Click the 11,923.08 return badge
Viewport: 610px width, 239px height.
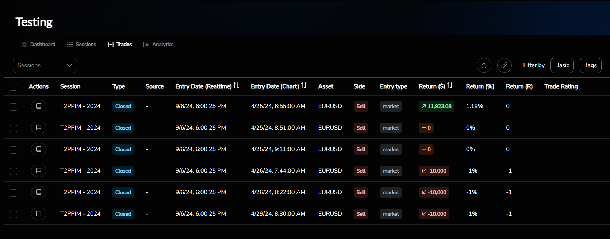(437, 106)
